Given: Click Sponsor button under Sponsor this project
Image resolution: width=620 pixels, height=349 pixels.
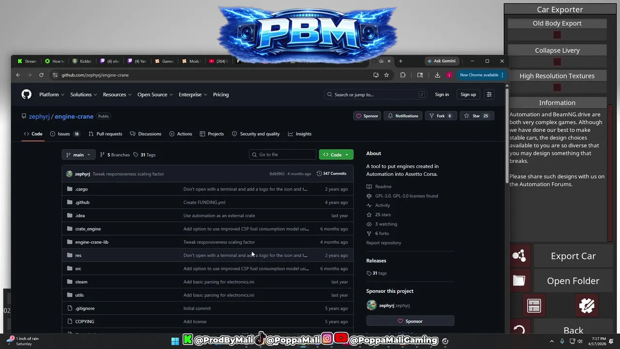Looking at the screenshot, I should tap(410, 321).
